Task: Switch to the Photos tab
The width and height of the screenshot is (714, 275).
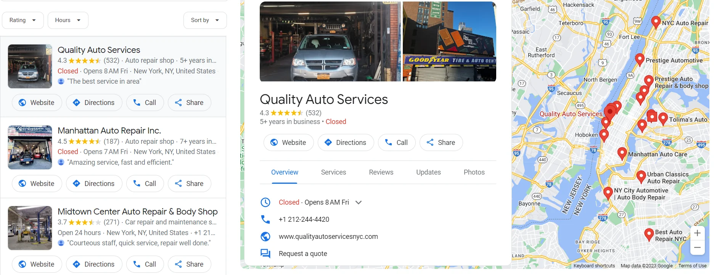Action: tap(474, 172)
